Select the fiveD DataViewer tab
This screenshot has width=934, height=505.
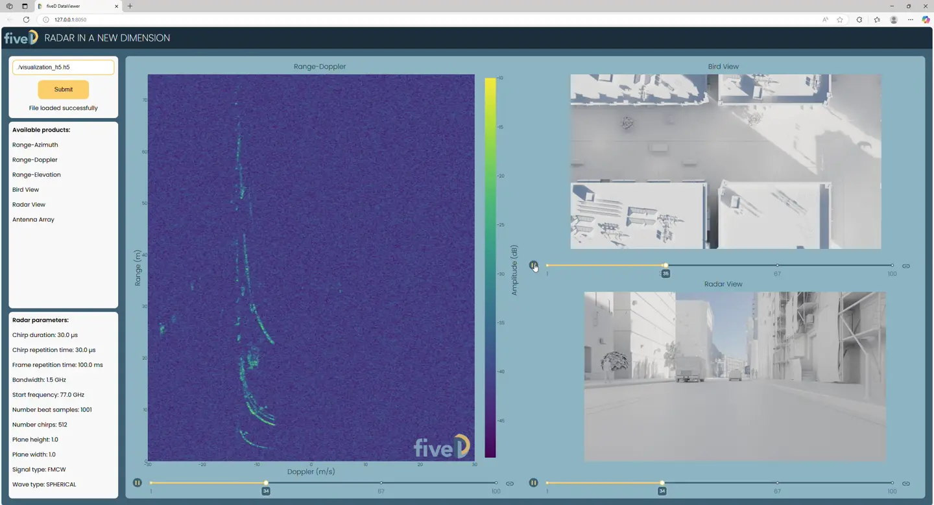[78, 6]
